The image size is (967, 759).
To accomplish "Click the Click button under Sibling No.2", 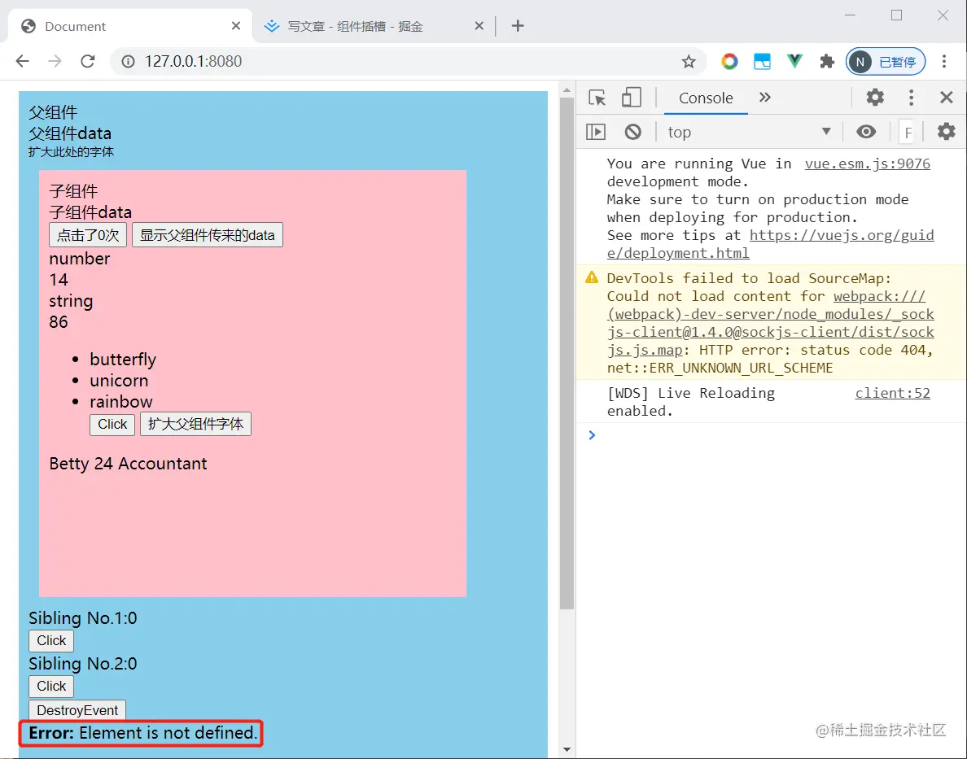I will [x=51, y=687].
